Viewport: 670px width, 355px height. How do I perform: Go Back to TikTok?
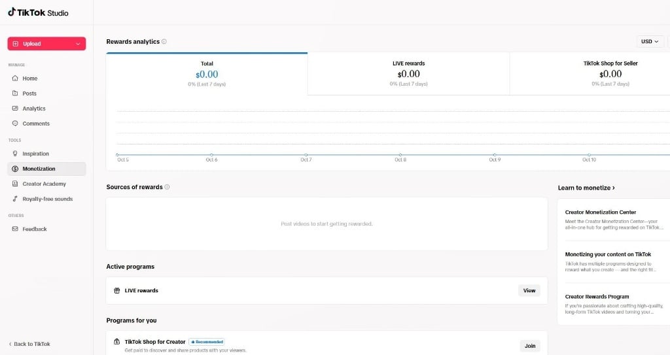[29, 344]
